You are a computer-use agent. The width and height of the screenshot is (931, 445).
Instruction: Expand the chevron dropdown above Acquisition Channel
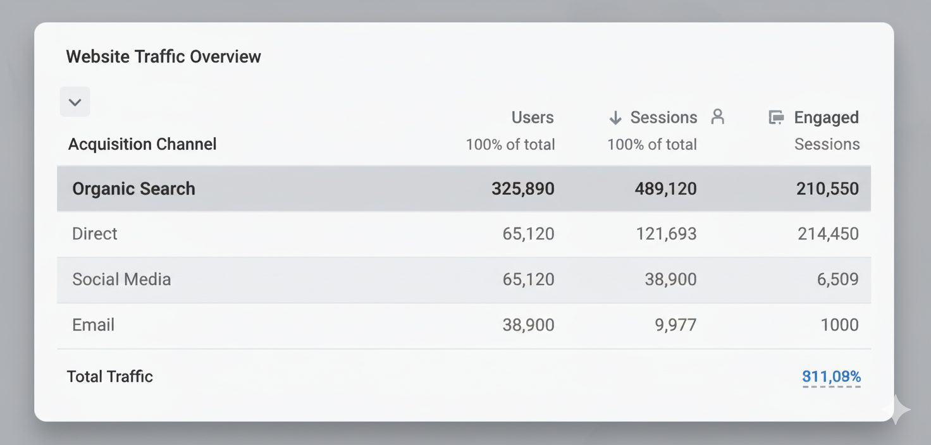(75, 102)
